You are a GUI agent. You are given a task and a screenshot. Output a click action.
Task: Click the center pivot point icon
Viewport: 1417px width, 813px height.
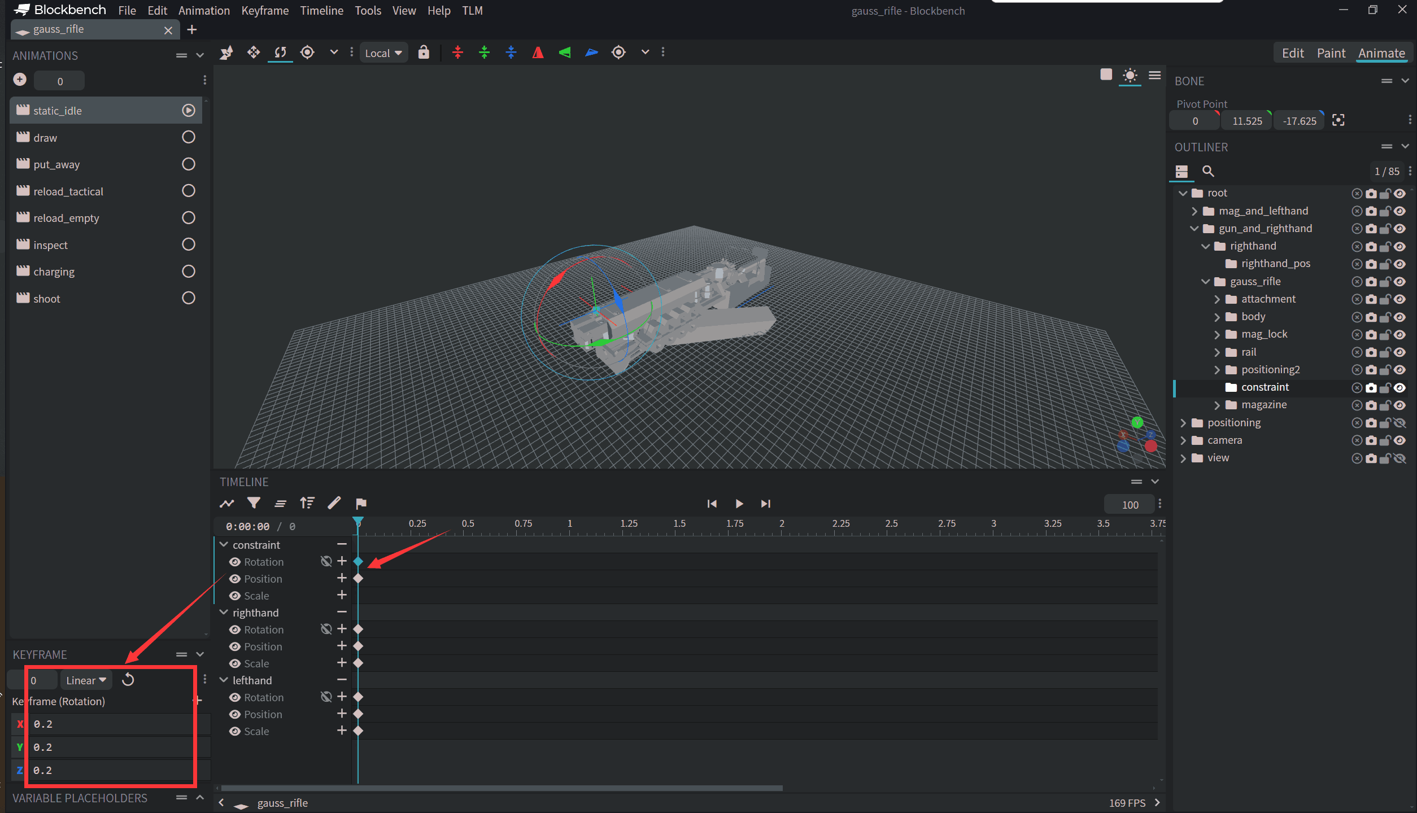(x=1338, y=120)
